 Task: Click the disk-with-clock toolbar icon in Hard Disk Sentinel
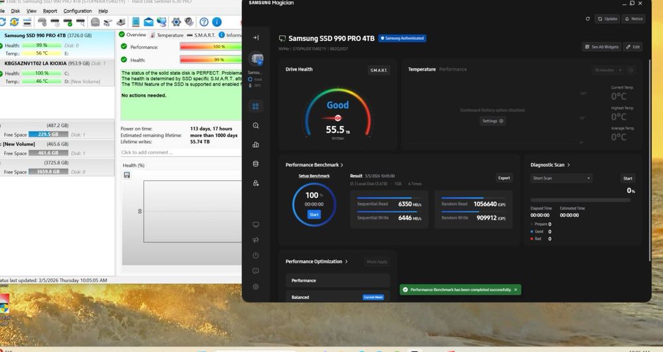tap(56, 22)
